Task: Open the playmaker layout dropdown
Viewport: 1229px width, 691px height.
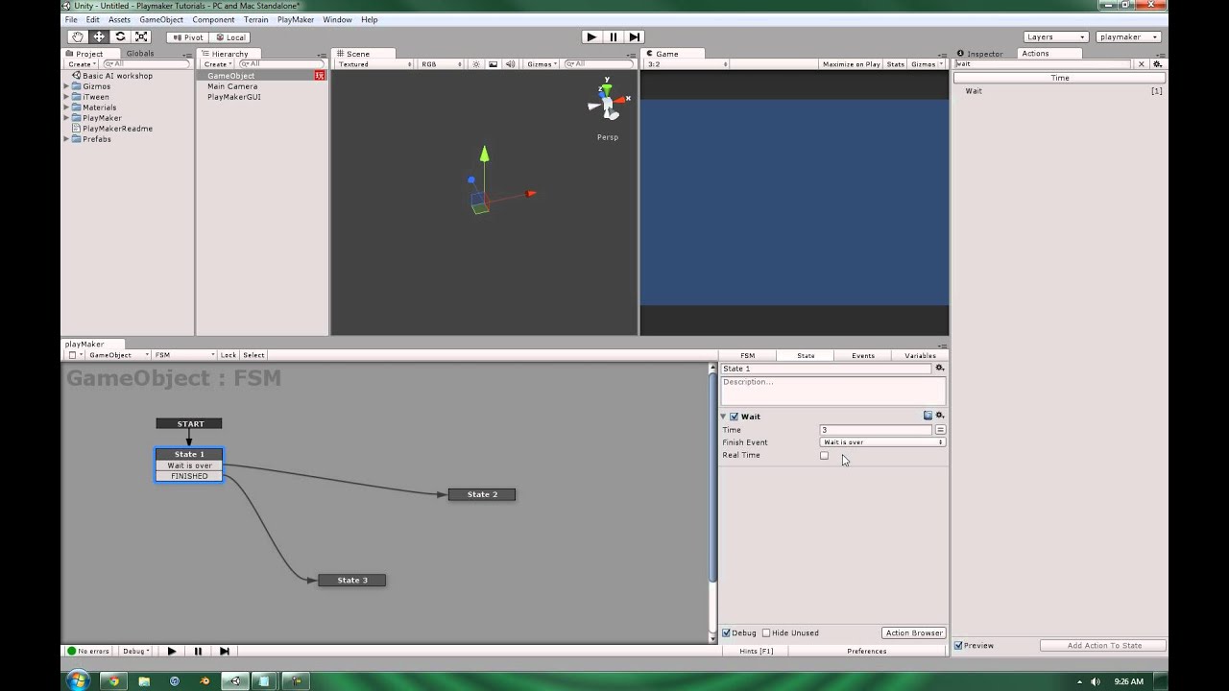Action: pos(1128,36)
